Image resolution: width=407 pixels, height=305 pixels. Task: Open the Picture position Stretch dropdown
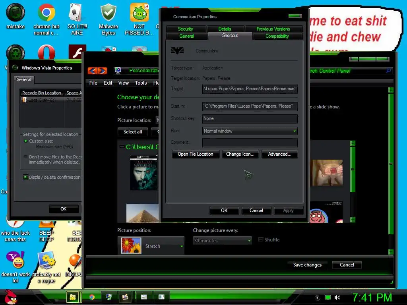151,245
